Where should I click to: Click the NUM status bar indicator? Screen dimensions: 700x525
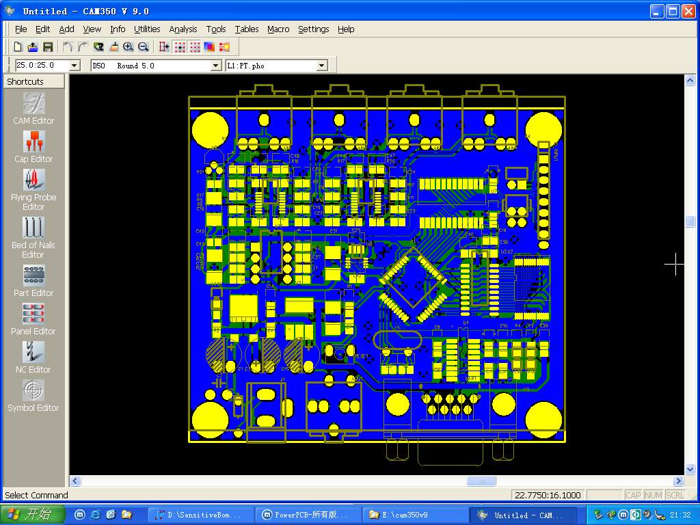[653, 495]
